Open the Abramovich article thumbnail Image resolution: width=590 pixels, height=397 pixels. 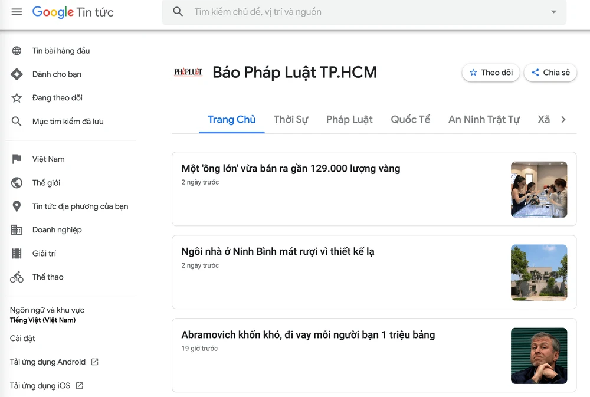point(539,356)
